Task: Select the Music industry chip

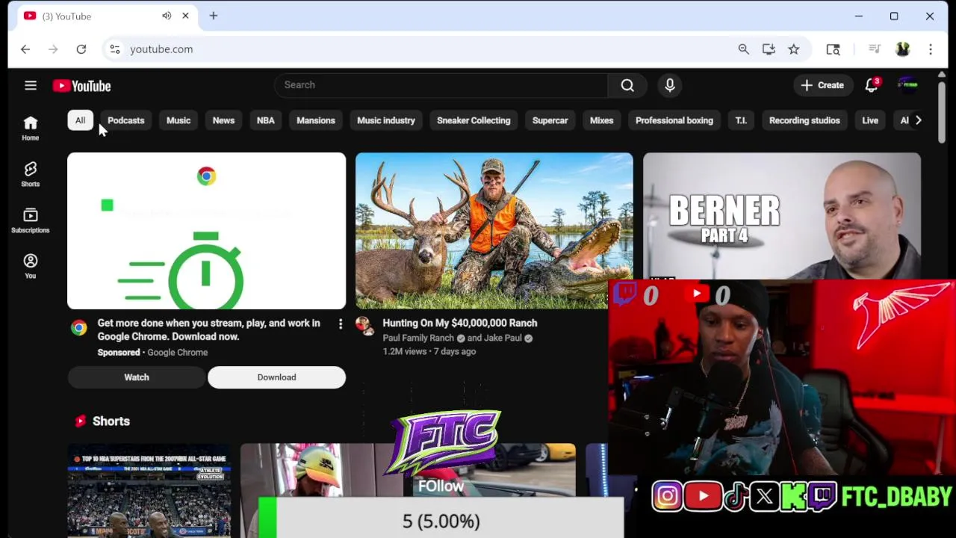Action: click(386, 120)
